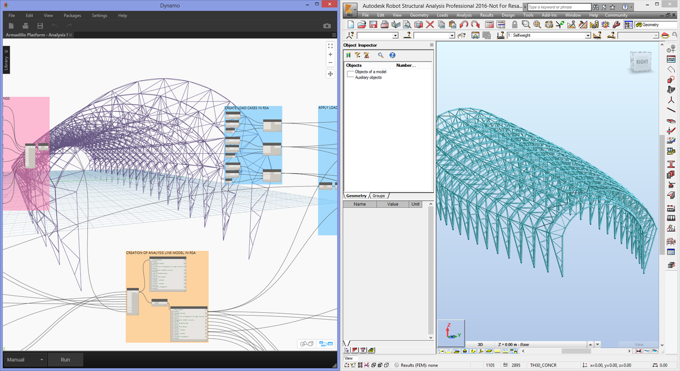
Task: Click the binoculars search icon in Robot title bar
Action: 596,7
